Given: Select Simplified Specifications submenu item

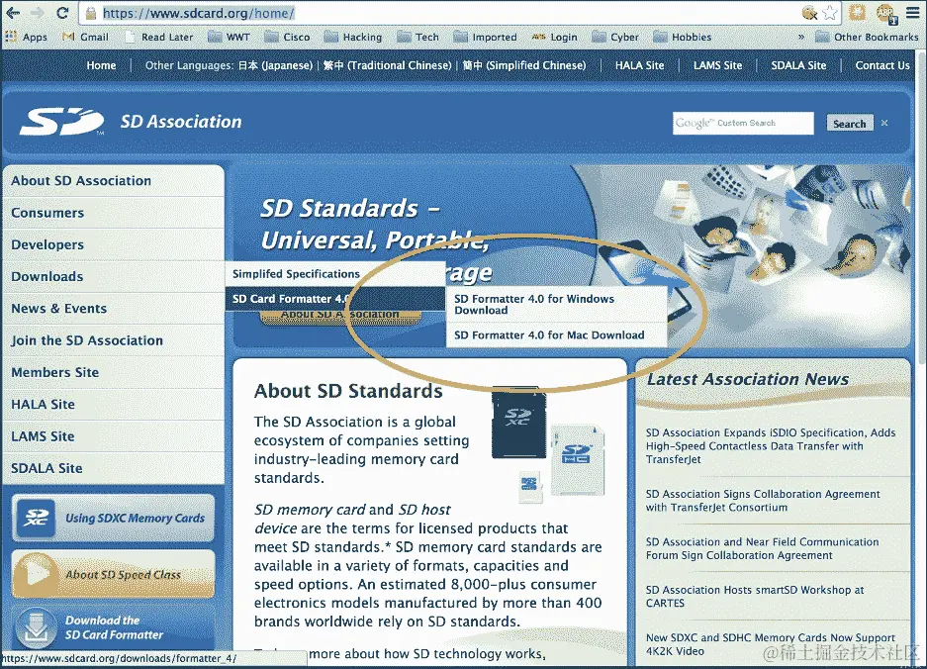Looking at the screenshot, I should pos(334,274).
